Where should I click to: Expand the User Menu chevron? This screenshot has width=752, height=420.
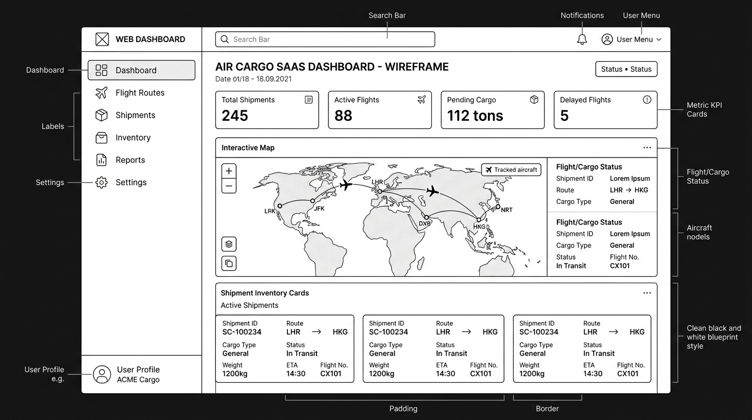point(659,39)
